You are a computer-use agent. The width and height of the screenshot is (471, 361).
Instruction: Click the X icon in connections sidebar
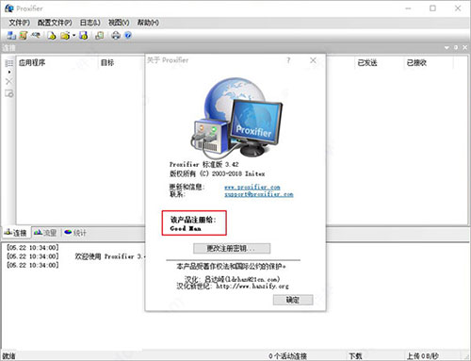point(9,81)
